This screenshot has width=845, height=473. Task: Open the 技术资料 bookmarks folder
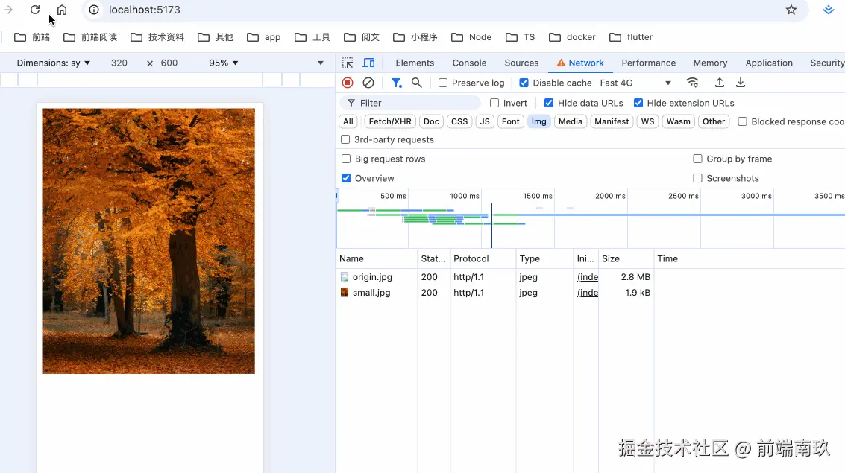point(157,37)
